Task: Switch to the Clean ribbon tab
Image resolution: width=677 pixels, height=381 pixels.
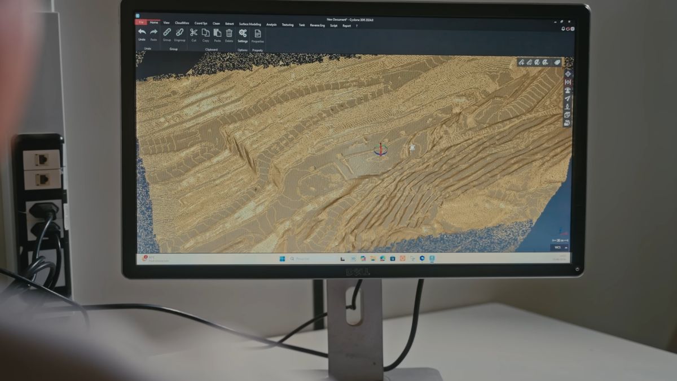Action: coord(216,24)
